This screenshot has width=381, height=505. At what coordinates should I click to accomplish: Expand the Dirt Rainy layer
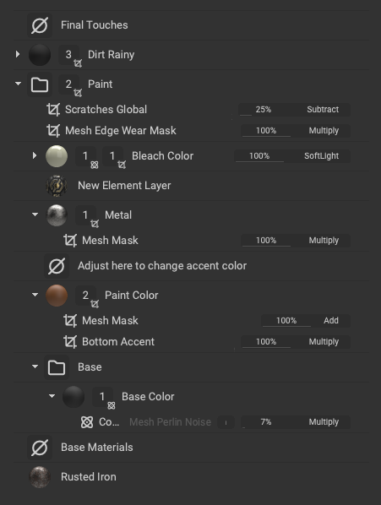click(x=18, y=54)
